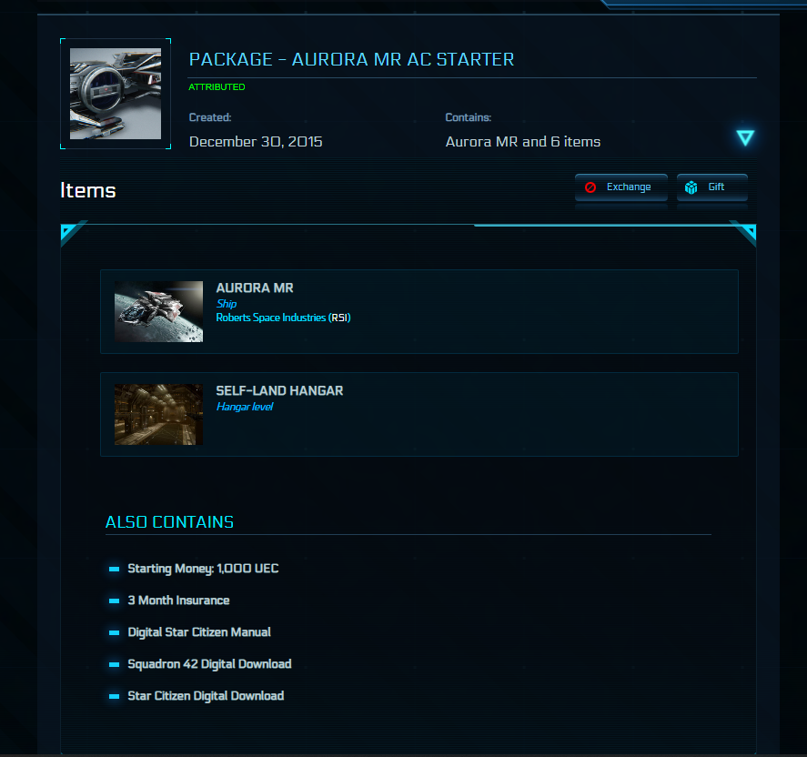Click the Package Aurora MR AC Starter heading
The height and width of the screenshot is (757, 807).
351,59
